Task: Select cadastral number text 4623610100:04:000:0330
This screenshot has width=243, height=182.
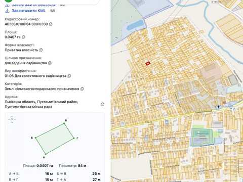Action: pos(26,24)
